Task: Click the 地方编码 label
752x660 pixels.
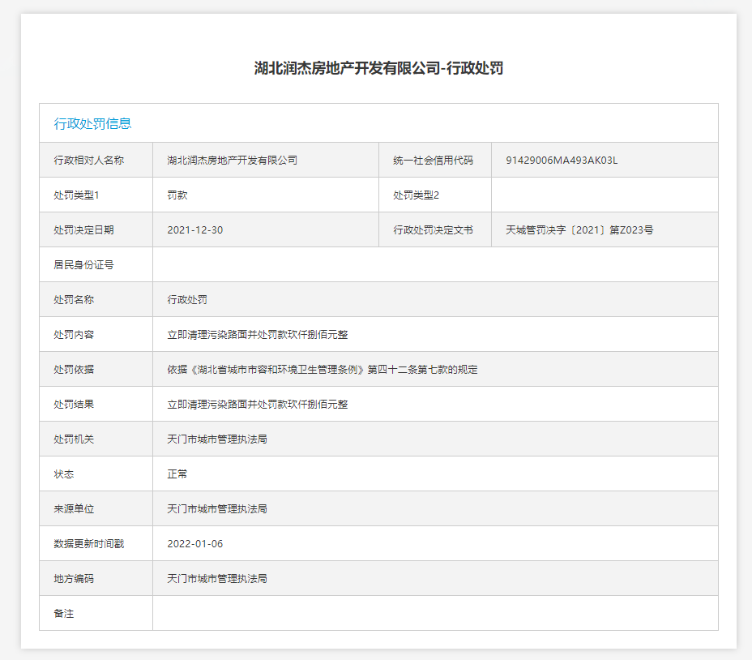Action: point(74,579)
